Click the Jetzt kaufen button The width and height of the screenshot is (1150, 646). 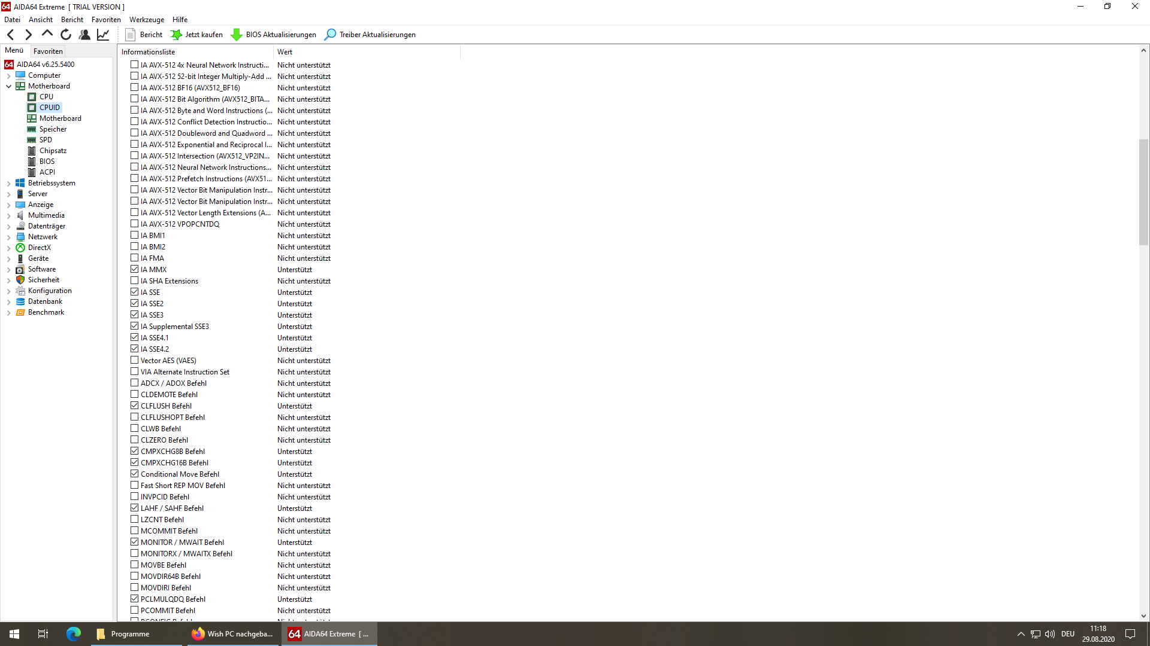pyautogui.click(x=197, y=35)
